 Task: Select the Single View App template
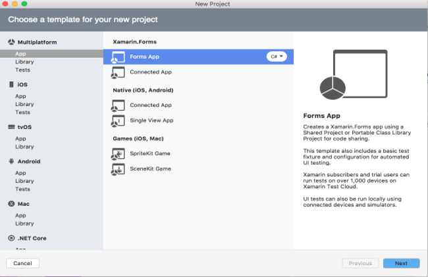151,121
